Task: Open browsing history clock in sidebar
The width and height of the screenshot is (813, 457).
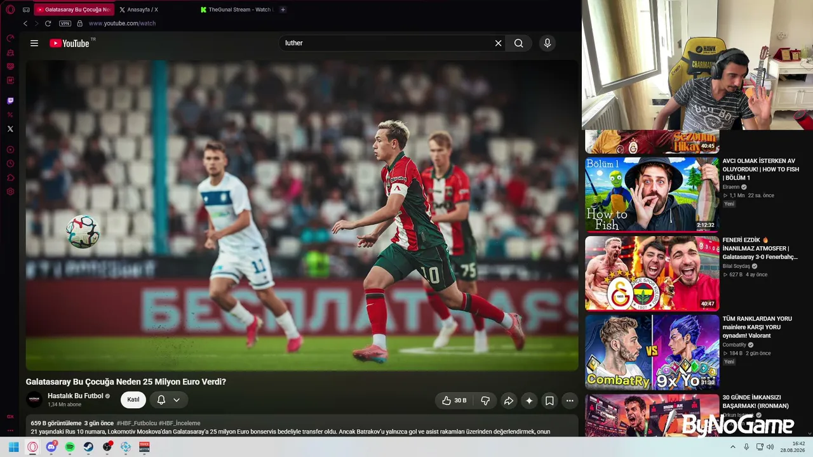Action: [x=10, y=164]
